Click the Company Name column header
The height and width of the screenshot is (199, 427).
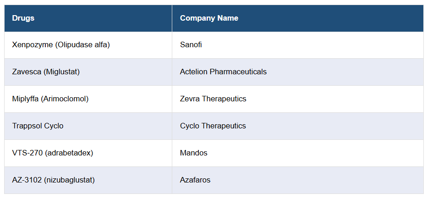point(209,18)
